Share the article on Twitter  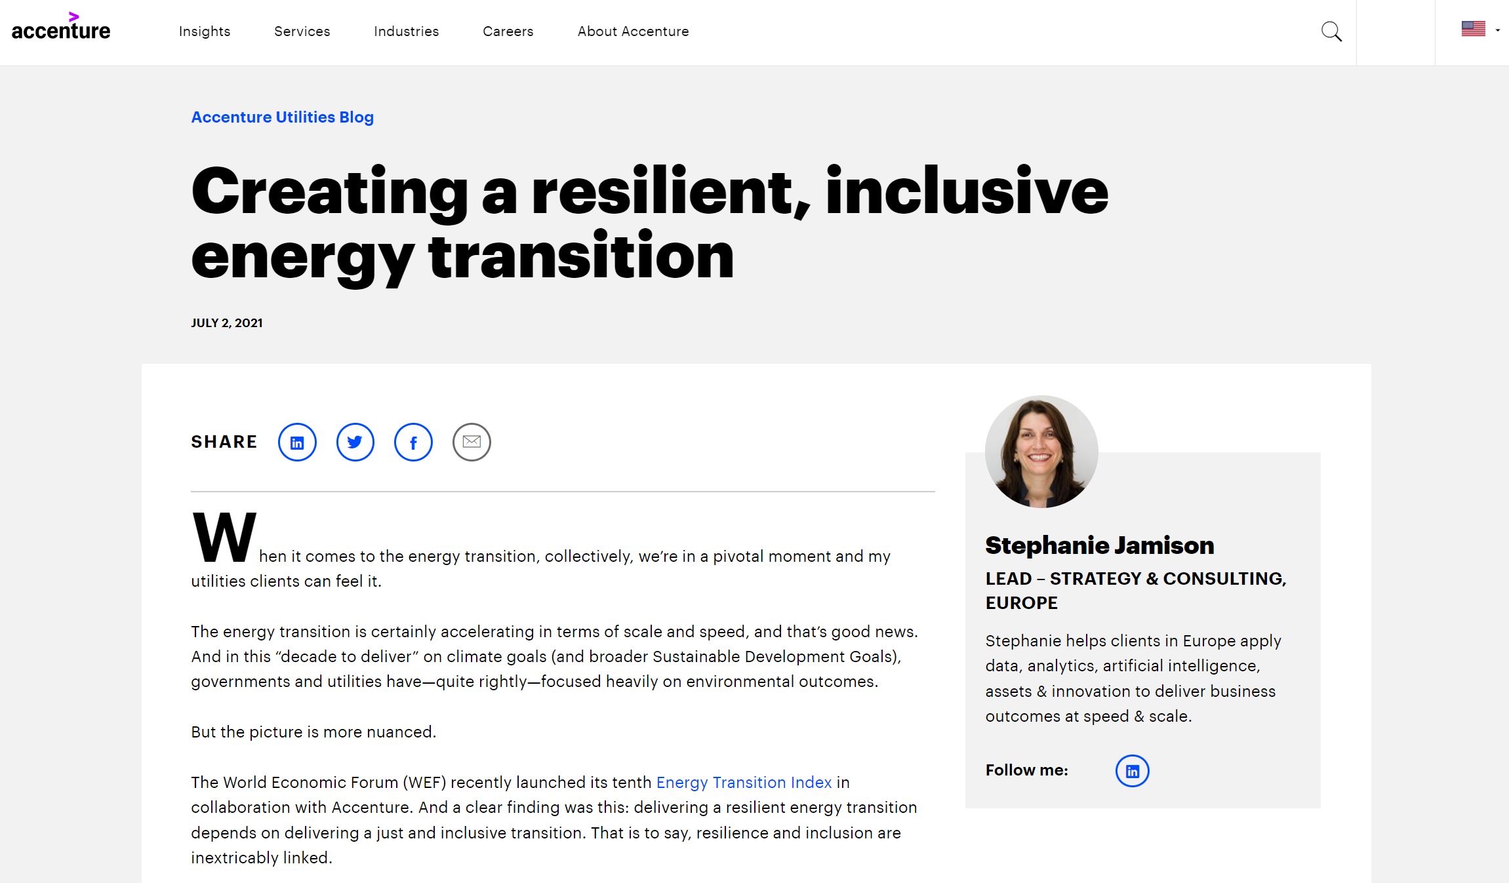point(355,442)
